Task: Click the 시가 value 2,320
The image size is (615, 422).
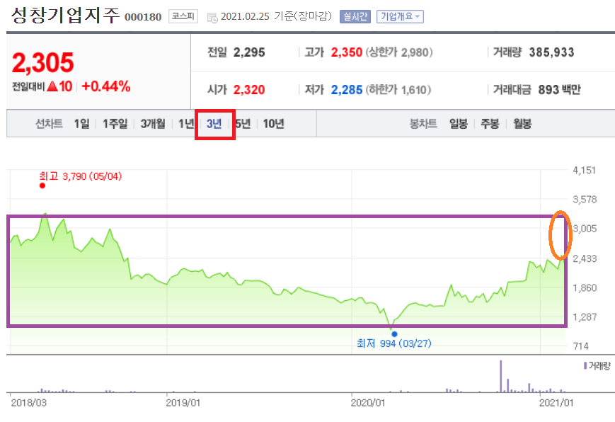Action: 249,90
